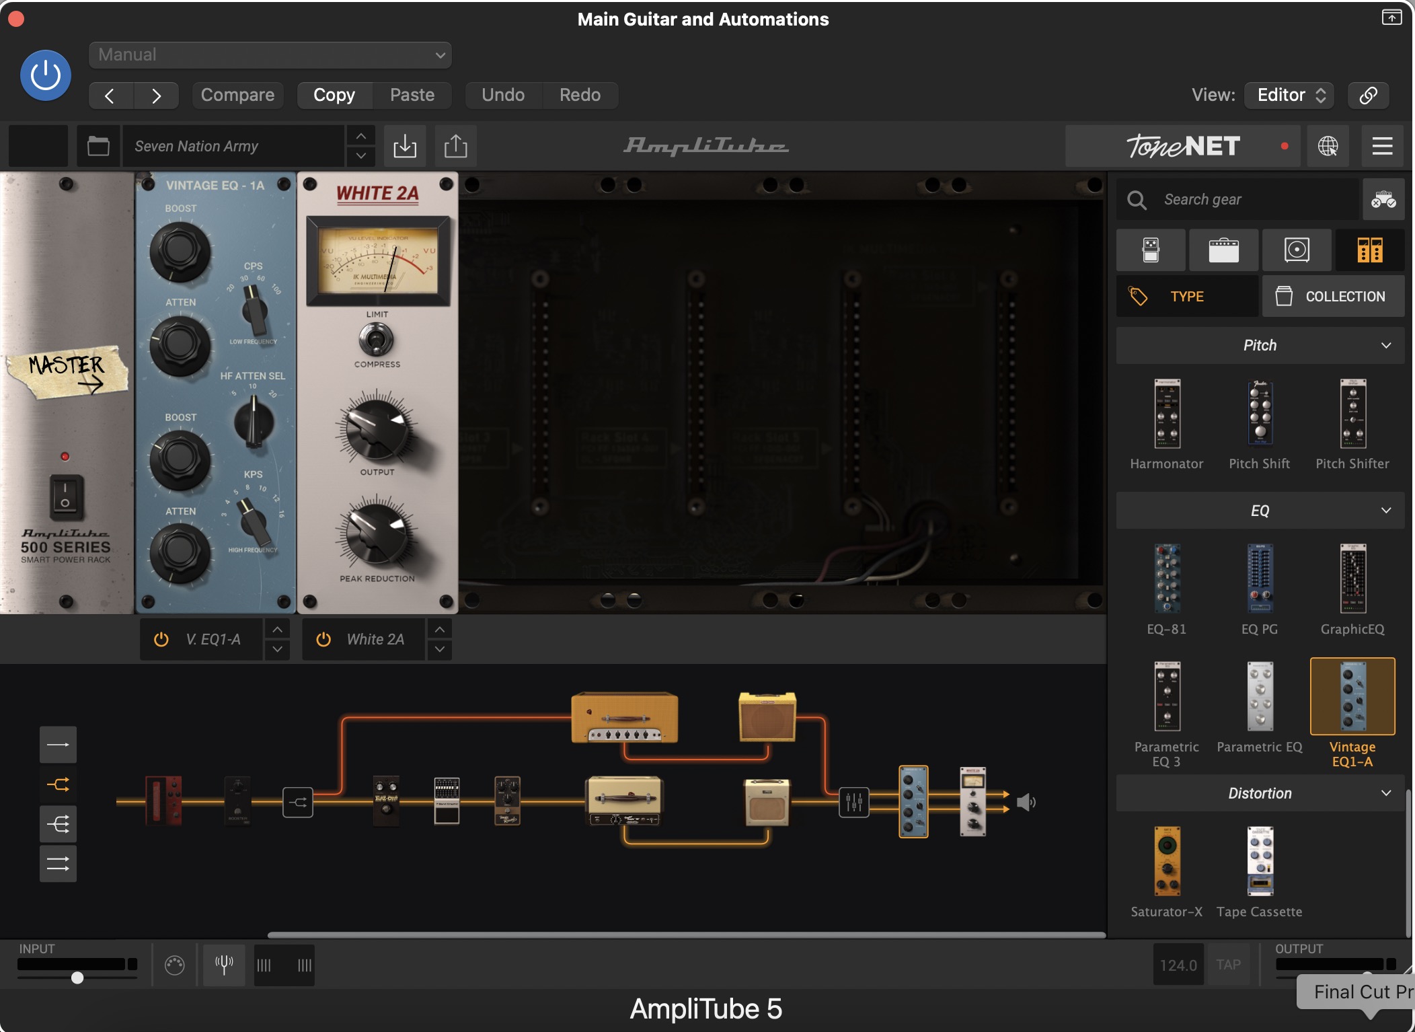This screenshot has width=1415, height=1032.
Task: Click the 124.0 tempo value field
Action: tap(1178, 965)
